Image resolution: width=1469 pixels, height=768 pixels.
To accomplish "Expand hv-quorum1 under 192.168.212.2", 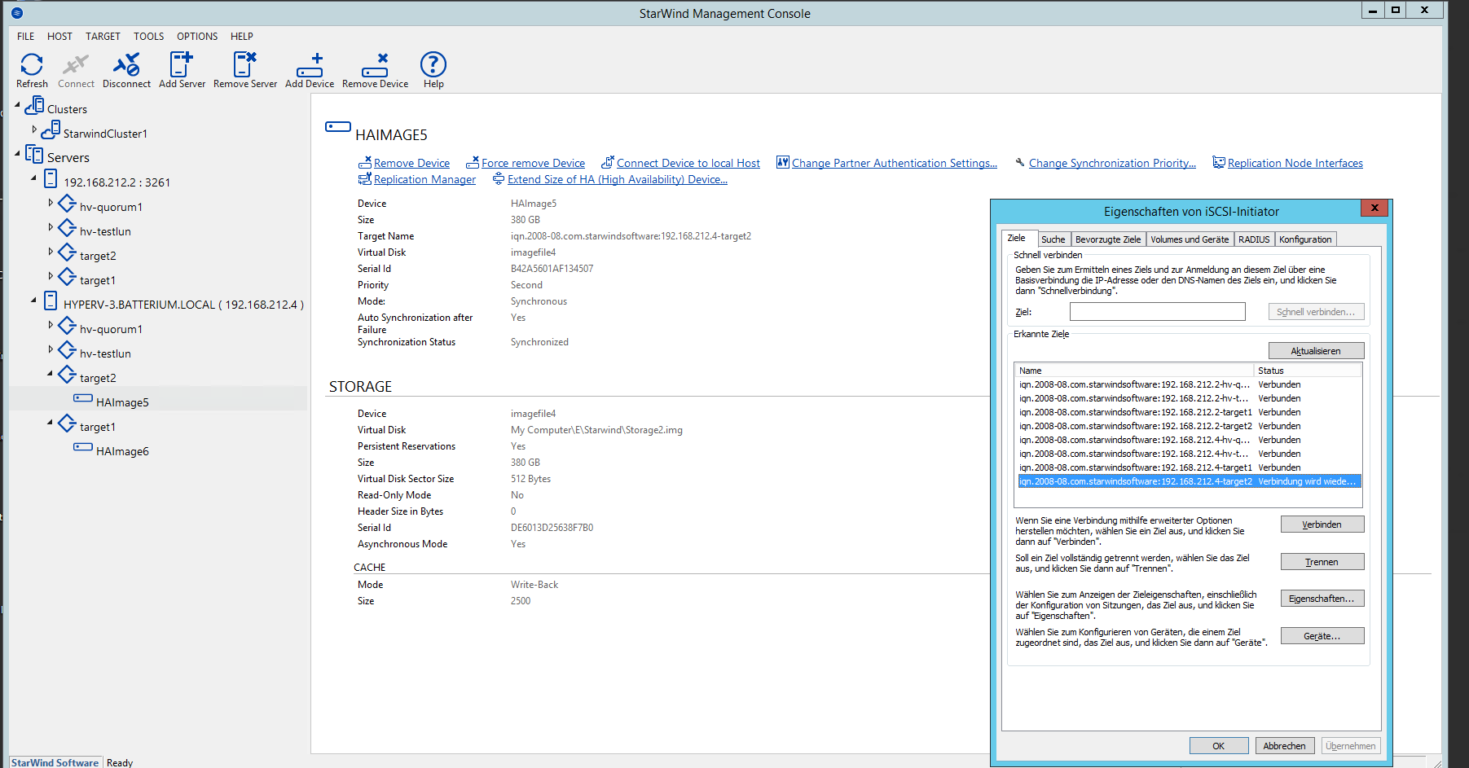I will (x=51, y=203).
